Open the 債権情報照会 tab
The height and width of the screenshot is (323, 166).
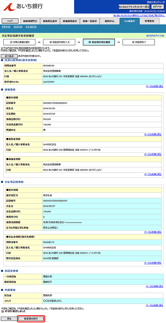[30, 21]
